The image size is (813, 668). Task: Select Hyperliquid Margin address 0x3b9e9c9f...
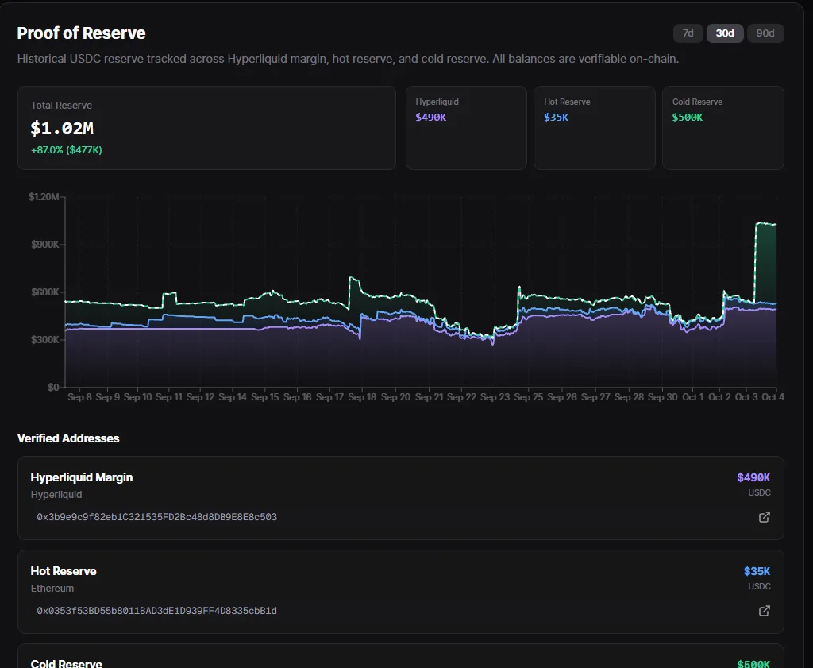click(156, 517)
